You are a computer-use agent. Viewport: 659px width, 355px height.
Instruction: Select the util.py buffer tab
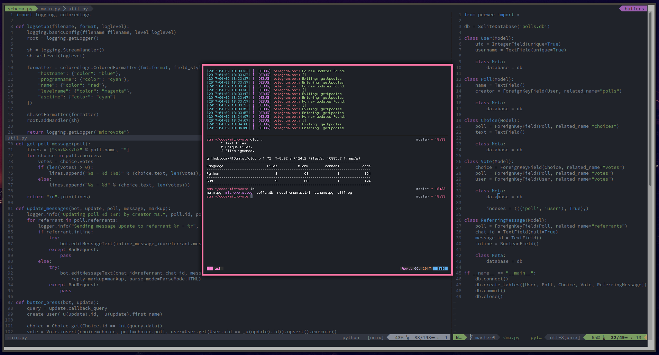78,9
